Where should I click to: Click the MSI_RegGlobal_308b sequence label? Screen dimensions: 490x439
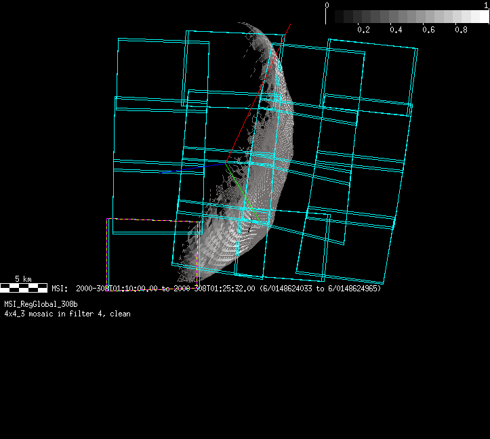point(41,305)
